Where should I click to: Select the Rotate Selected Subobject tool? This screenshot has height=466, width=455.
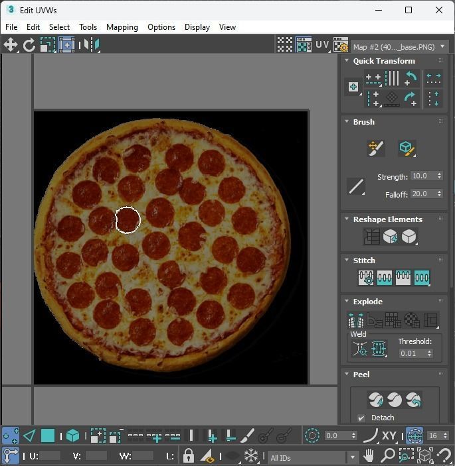29,45
